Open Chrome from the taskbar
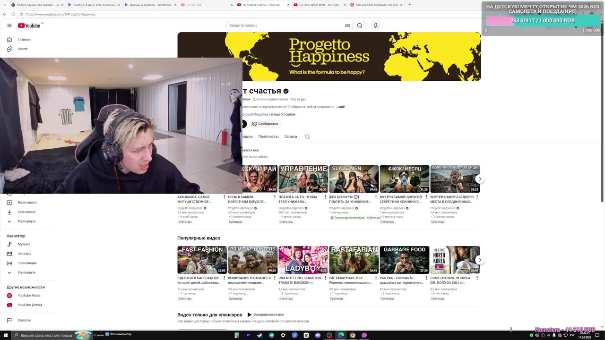 coord(352,335)
